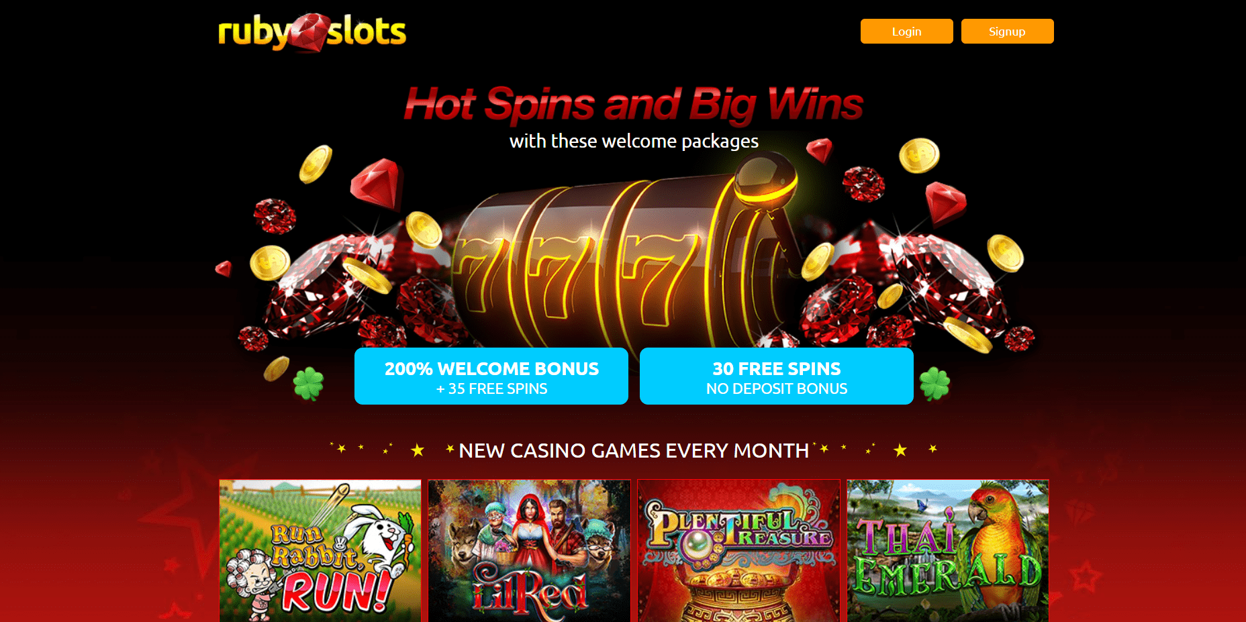
Task: Open the Run Rabbit Run game thumbnail
Action: tap(320, 551)
